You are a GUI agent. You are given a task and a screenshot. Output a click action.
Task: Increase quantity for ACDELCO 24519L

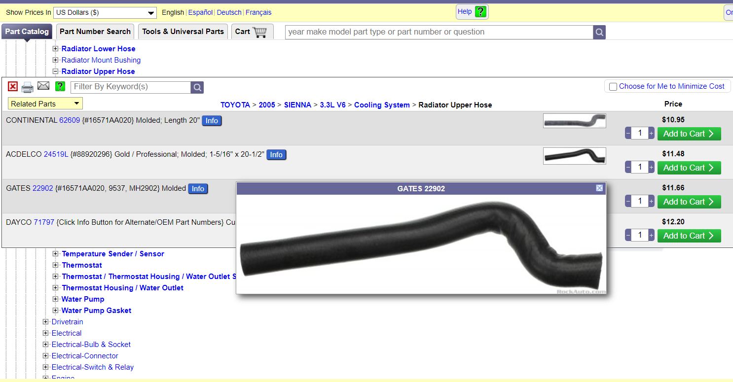pyautogui.click(x=652, y=168)
